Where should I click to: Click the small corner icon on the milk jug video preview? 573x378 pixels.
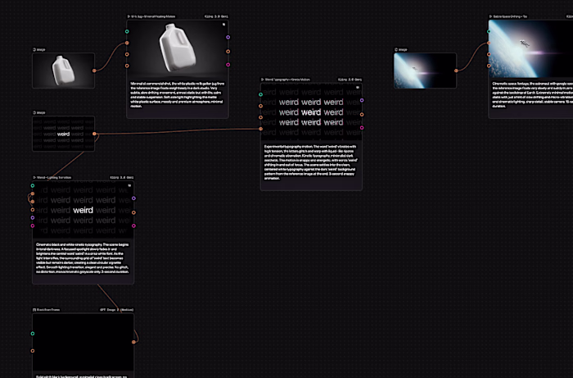pos(224,25)
